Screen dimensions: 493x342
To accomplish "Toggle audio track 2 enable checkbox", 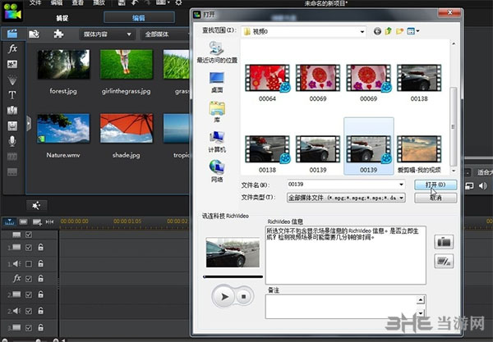I will tap(29, 311).
